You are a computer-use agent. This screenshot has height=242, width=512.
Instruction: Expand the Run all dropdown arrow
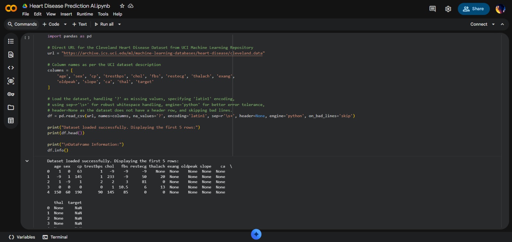click(120, 24)
